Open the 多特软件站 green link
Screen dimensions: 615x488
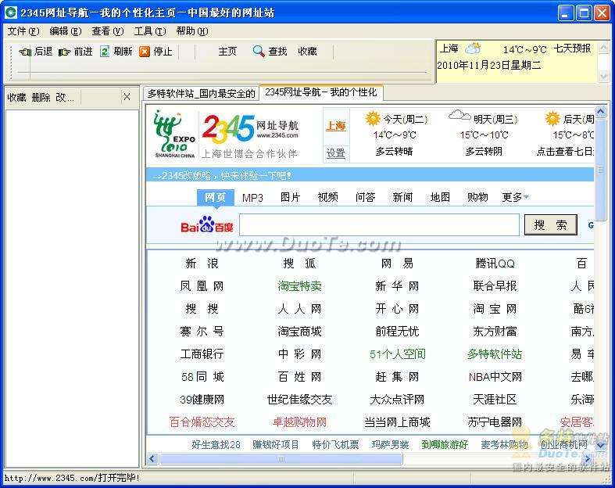(495, 354)
